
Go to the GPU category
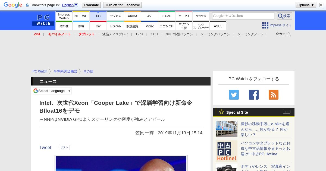point(139,34)
